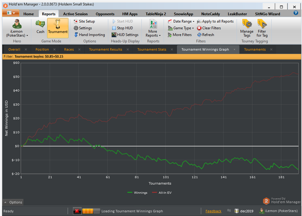
Task: Close the Races report tab
Action: [79, 50]
